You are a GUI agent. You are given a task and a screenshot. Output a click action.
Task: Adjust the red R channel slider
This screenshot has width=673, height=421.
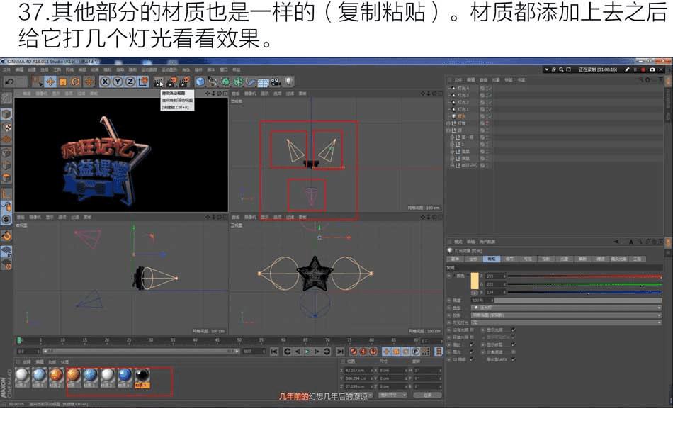coord(584,276)
